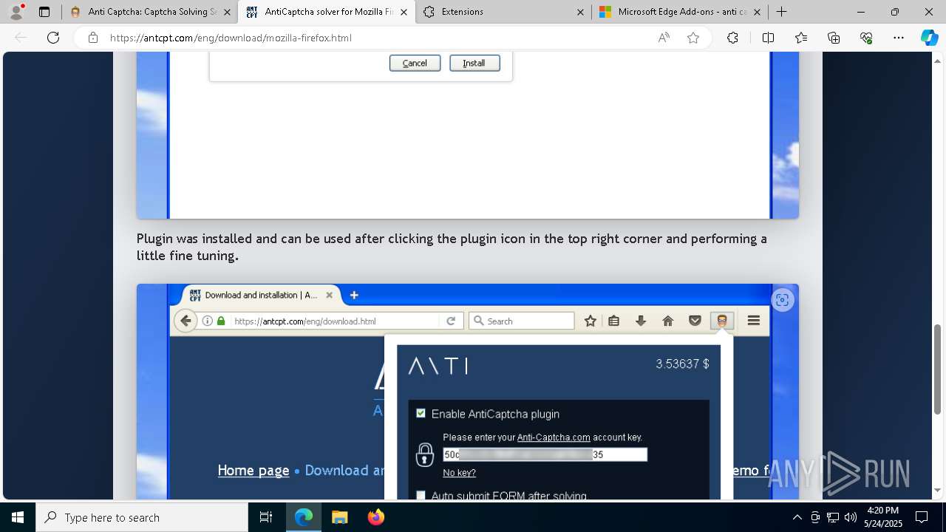Image resolution: width=946 pixels, height=532 pixels.
Task: Open Browser essentials icon
Action: point(866,38)
